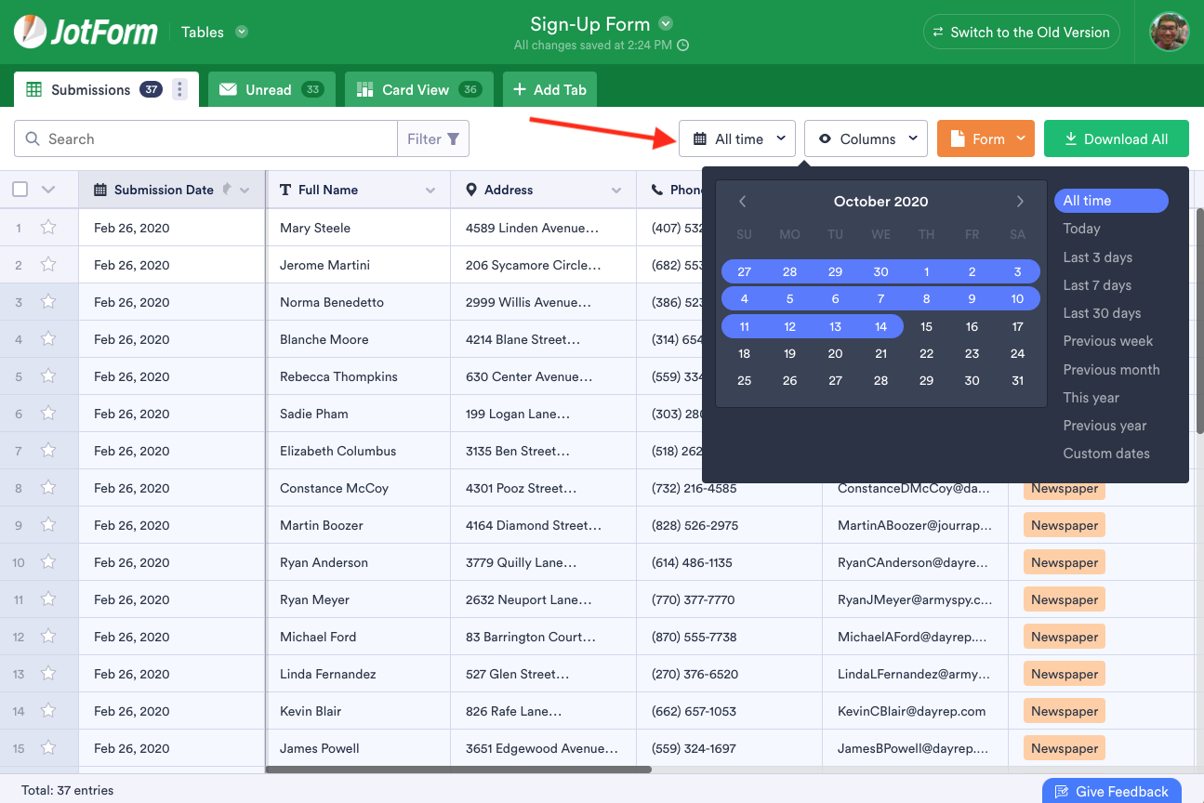
Task: Go to next month in calendar
Action: 1020,202
